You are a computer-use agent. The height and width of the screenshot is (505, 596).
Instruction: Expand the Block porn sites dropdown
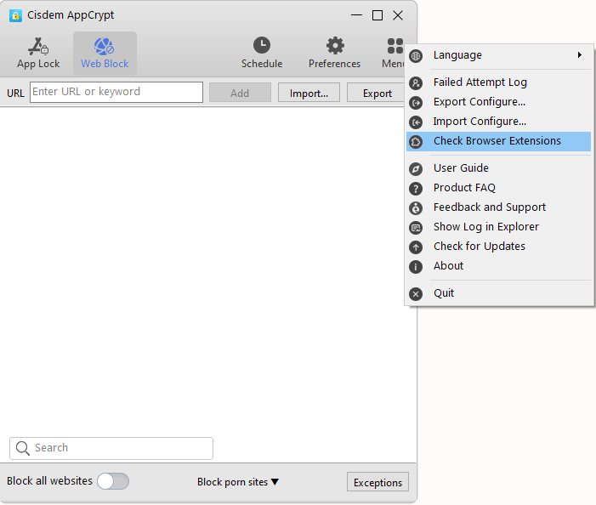pyautogui.click(x=238, y=482)
